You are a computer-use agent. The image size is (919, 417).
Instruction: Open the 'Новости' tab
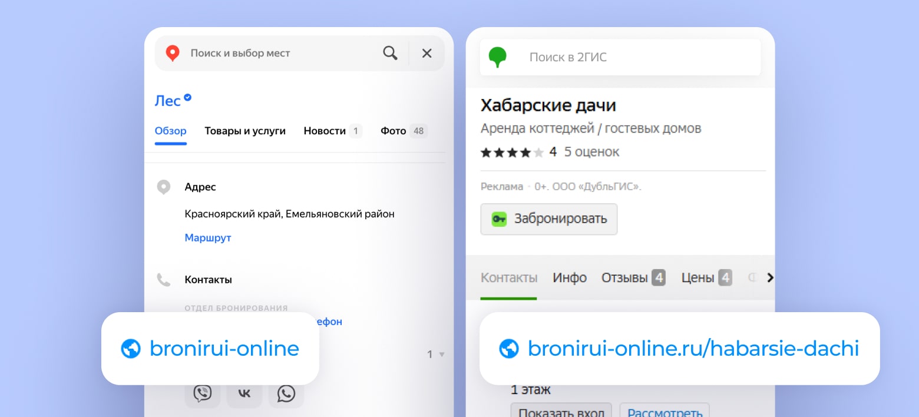pyautogui.click(x=332, y=131)
